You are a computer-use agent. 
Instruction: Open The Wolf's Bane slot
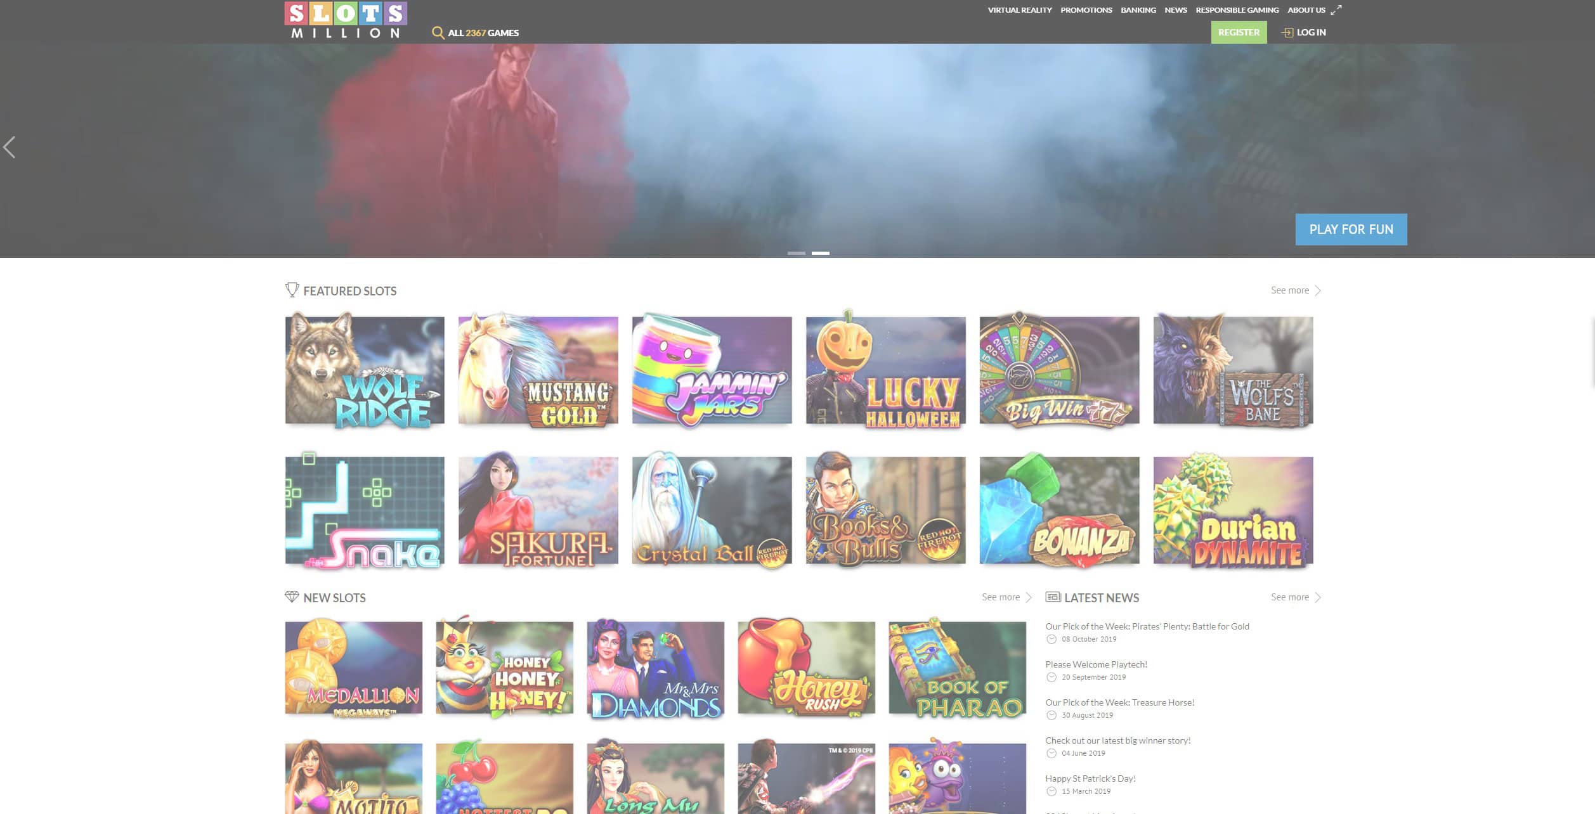(1234, 370)
